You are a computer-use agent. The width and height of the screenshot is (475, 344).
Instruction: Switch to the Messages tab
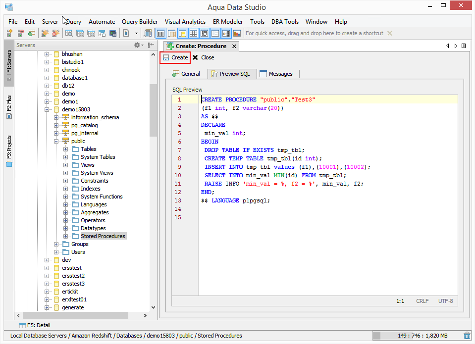276,74
